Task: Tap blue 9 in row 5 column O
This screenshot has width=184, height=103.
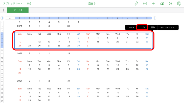Action: tap(147, 38)
